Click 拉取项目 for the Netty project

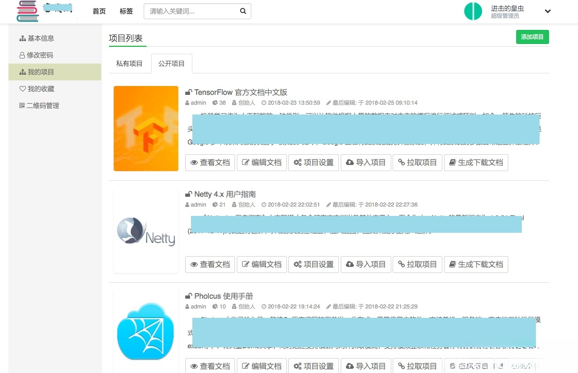pos(417,264)
